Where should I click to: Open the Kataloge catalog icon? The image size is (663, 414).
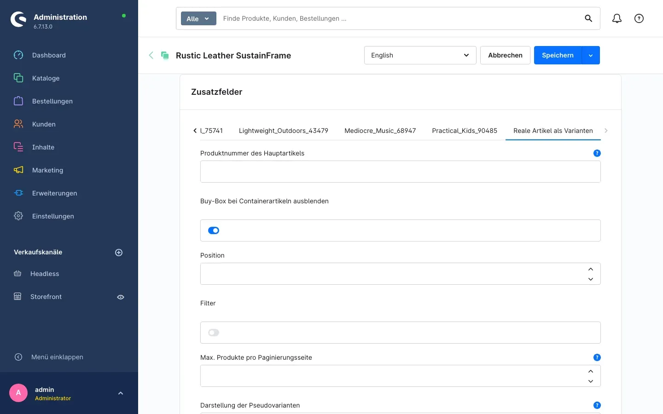coord(18,78)
